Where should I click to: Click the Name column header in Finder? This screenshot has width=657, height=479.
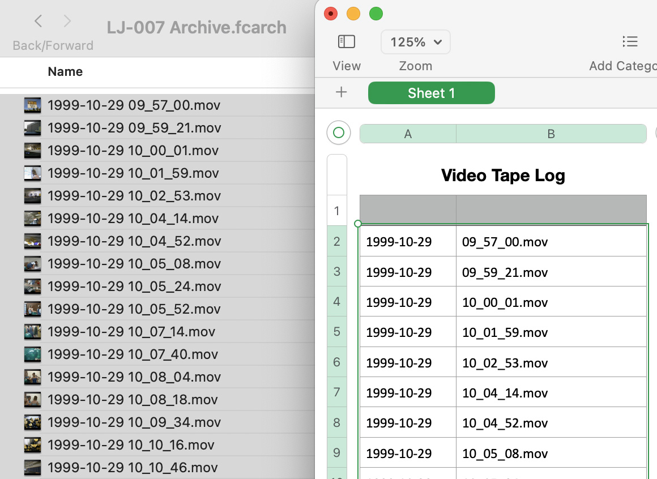tap(65, 71)
